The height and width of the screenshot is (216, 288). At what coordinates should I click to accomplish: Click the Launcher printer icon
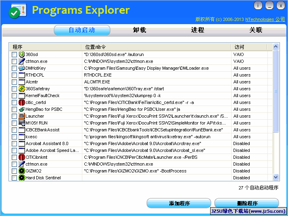click(22, 116)
